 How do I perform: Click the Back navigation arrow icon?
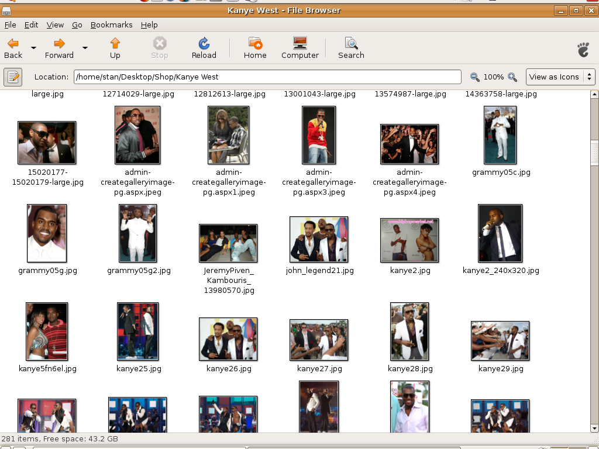coord(13,43)
